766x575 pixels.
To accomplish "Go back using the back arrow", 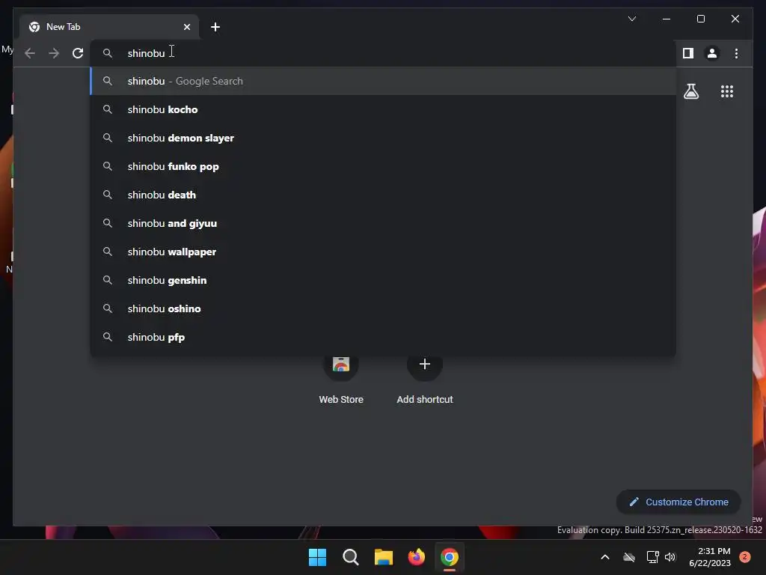I will 30,53.
